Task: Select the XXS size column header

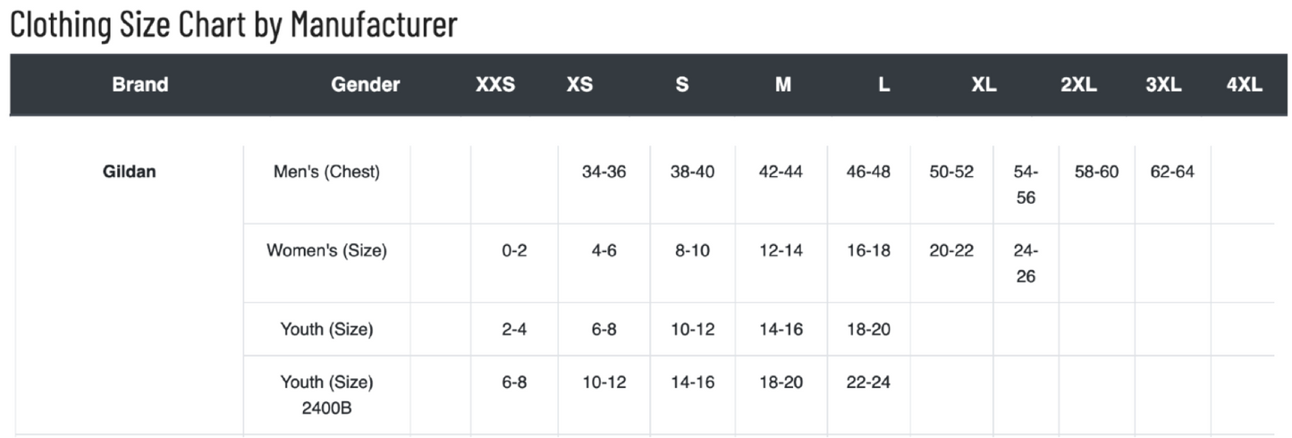Action: click(x=494, y=85)
